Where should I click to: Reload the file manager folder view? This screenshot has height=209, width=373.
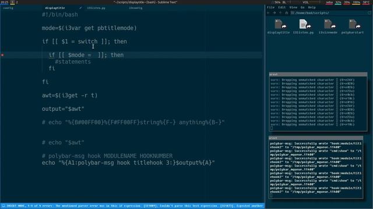[370, 13]
